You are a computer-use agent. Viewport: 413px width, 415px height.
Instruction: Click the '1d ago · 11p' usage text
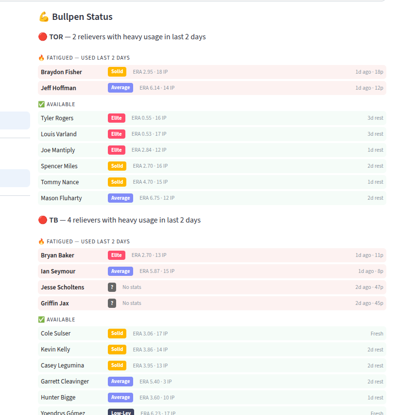coord(369,255)
